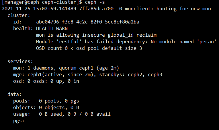
Task: Click the usage '0 B avail' line
Action: tap(62, 114)
